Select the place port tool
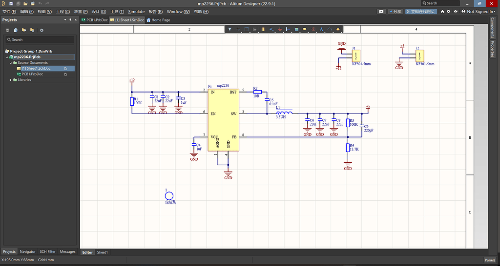The image size is (500, 266). [x=305, y=29]
